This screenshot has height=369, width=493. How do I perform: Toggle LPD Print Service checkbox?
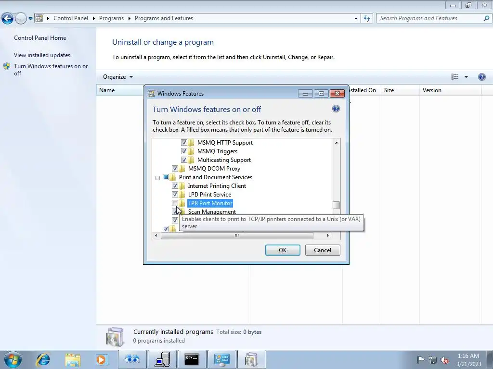pos(175,195)
